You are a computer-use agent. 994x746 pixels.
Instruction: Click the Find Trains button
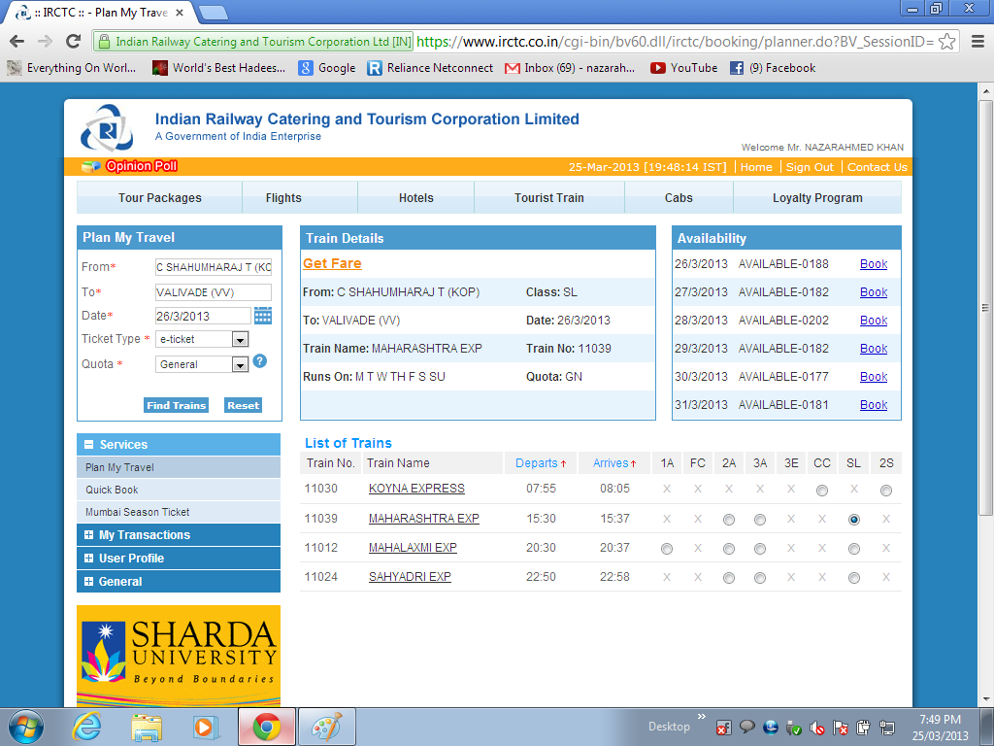tap(176, 405)
